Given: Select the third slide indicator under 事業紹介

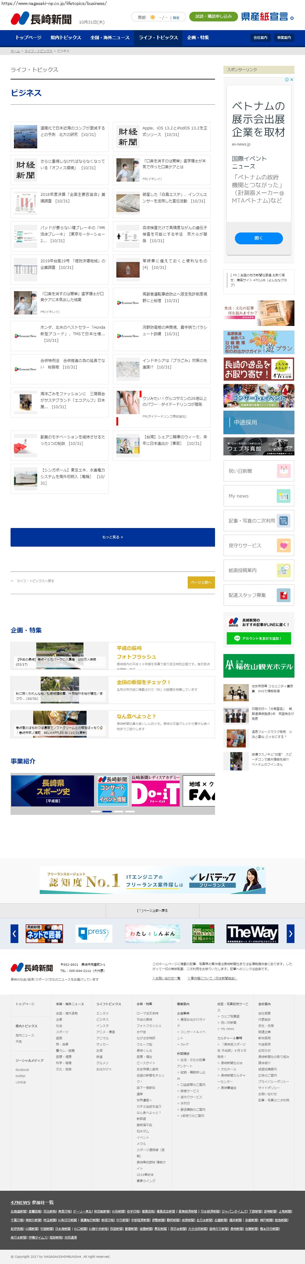Looking at the screenshot, I should (118, 811).
